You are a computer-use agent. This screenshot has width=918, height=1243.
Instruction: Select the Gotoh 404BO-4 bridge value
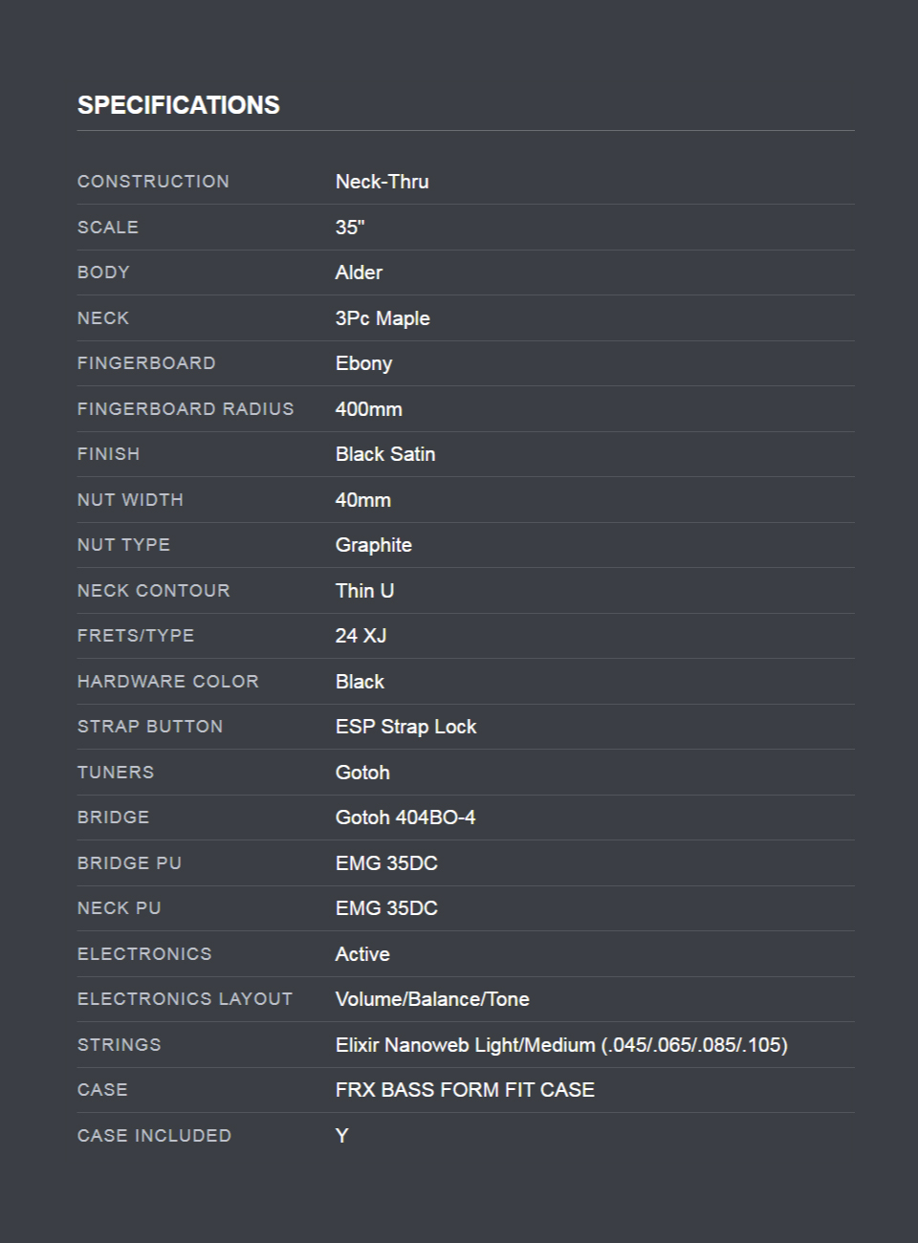coord(405,818)
